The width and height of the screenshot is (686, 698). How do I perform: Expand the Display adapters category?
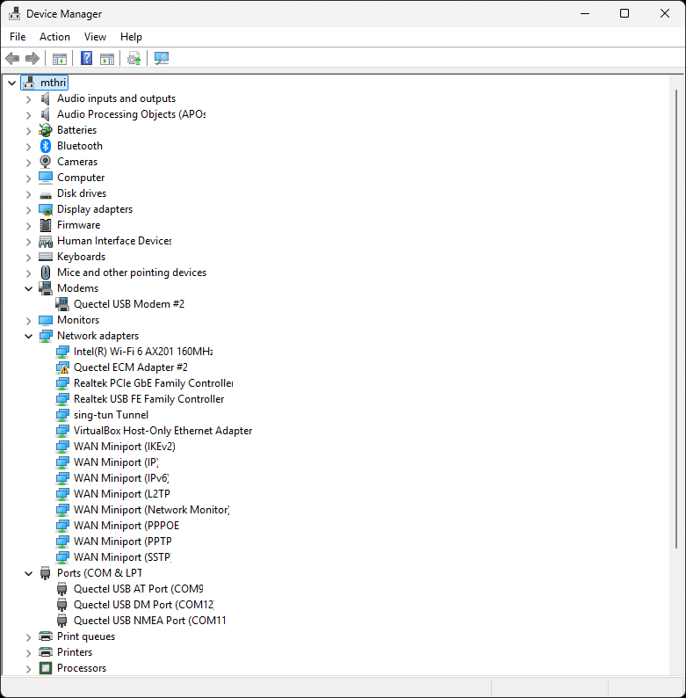click(x=28, y=210)
